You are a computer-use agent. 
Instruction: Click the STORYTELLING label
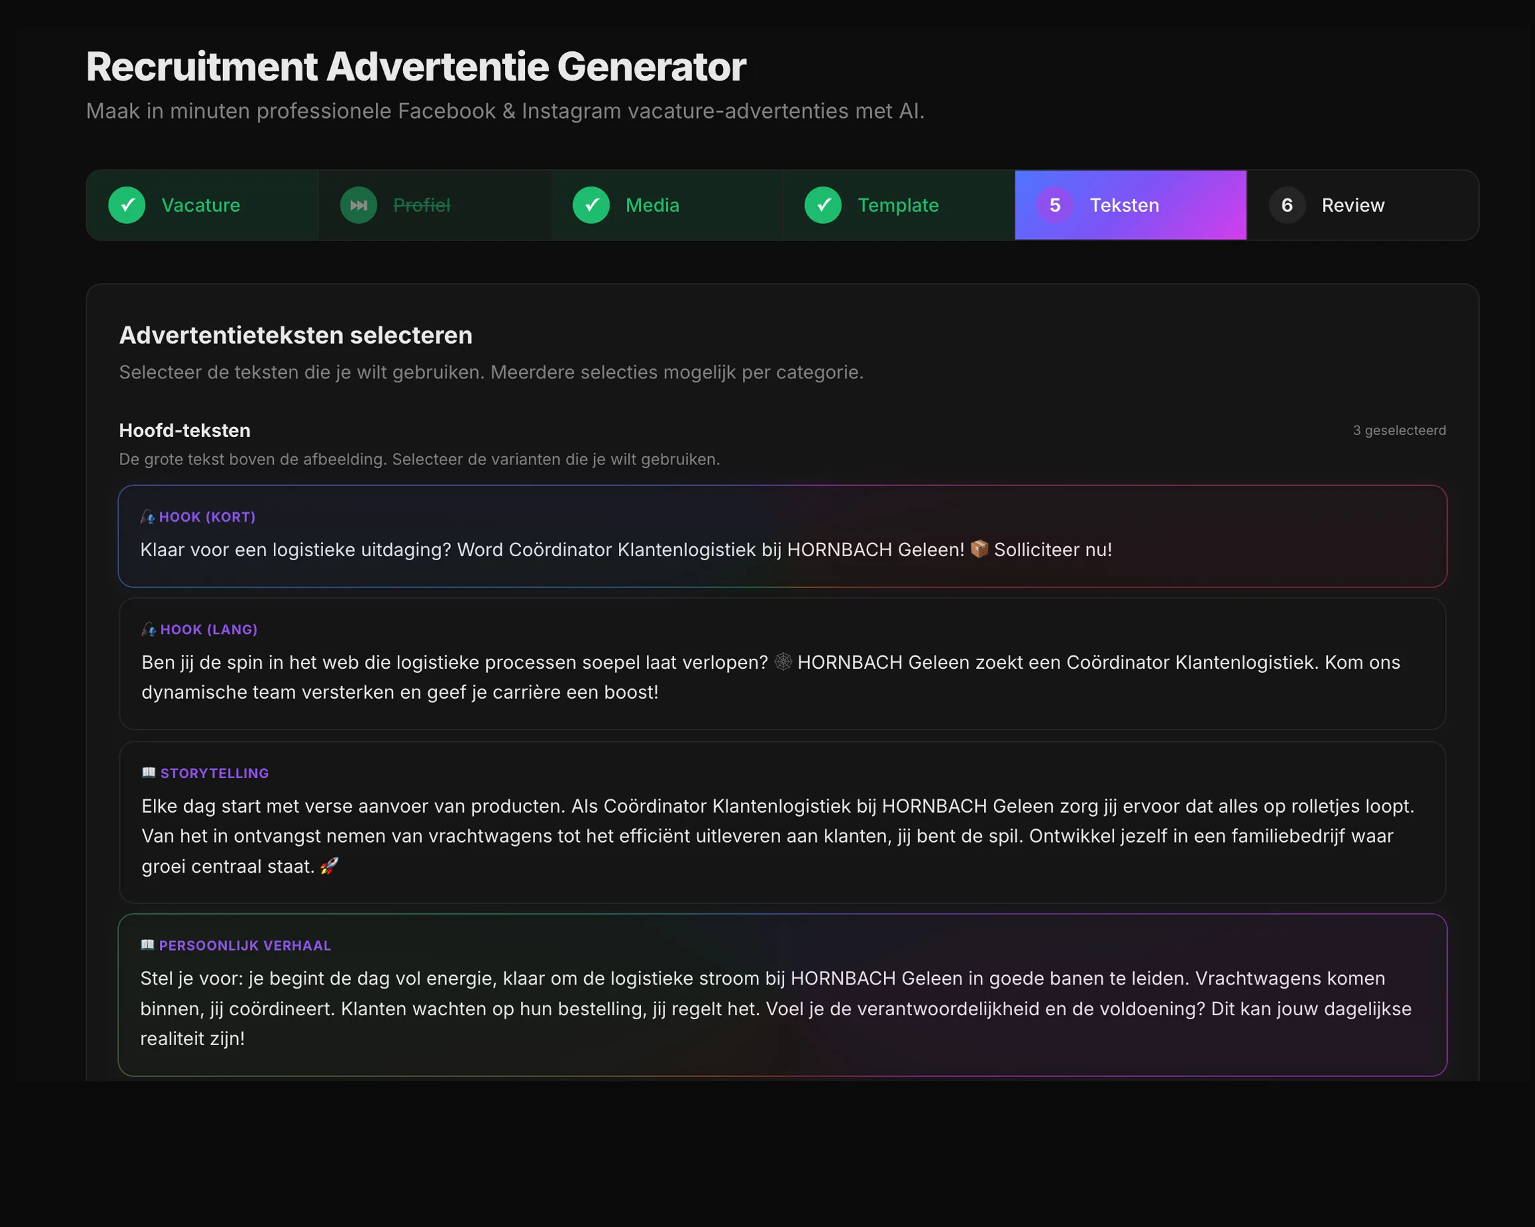tap(215, 773)
